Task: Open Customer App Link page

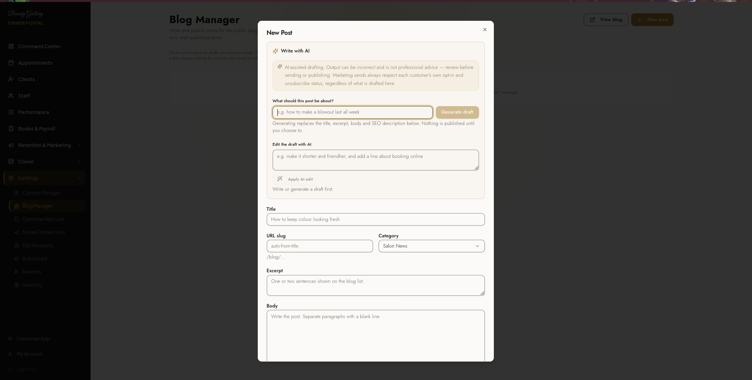Action: (x=47, y=219)
